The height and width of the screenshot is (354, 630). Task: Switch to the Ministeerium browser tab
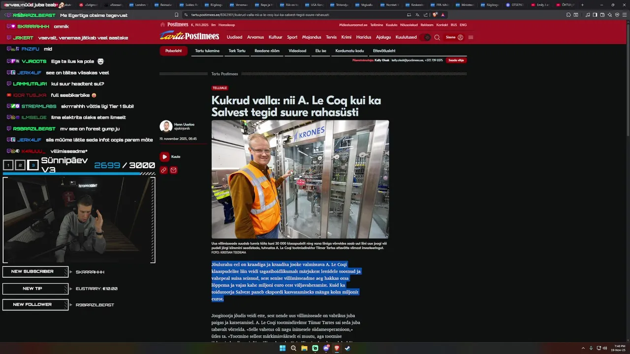click(x=465, y=5)
